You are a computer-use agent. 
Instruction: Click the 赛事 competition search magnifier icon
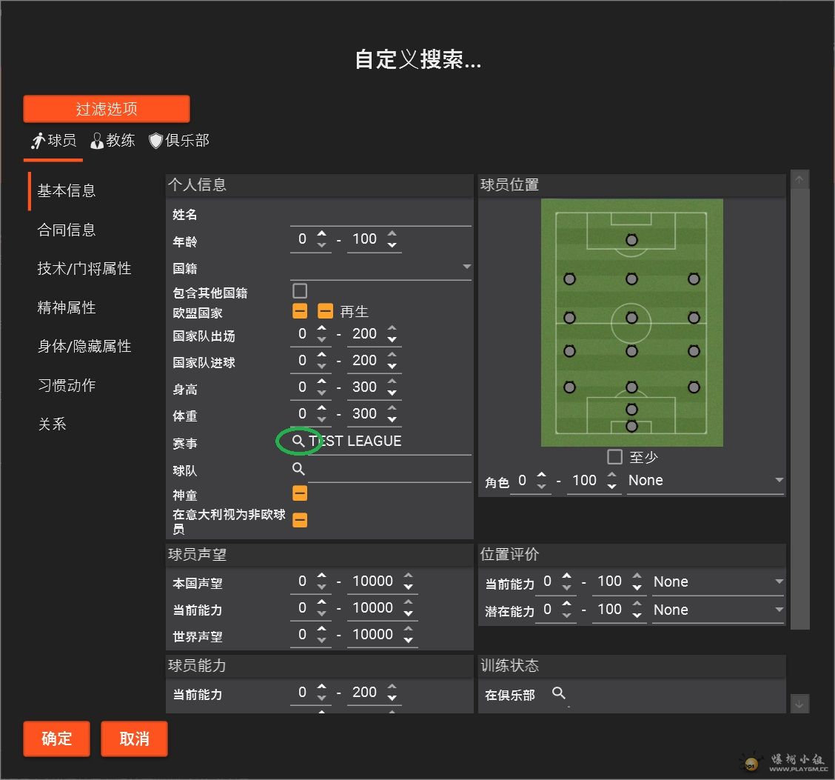pyautogui.click(x=298, y=441)
